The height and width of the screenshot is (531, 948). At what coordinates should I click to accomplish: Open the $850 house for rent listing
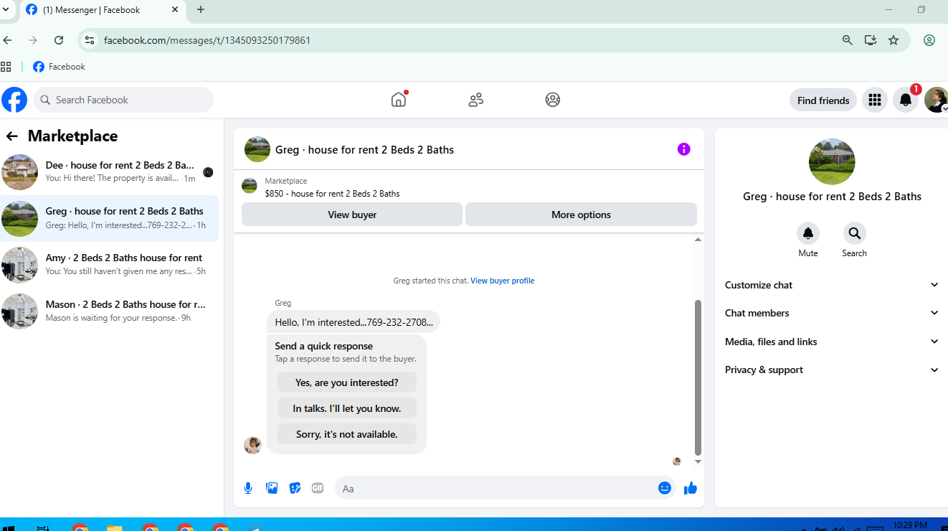click(332, 194)
